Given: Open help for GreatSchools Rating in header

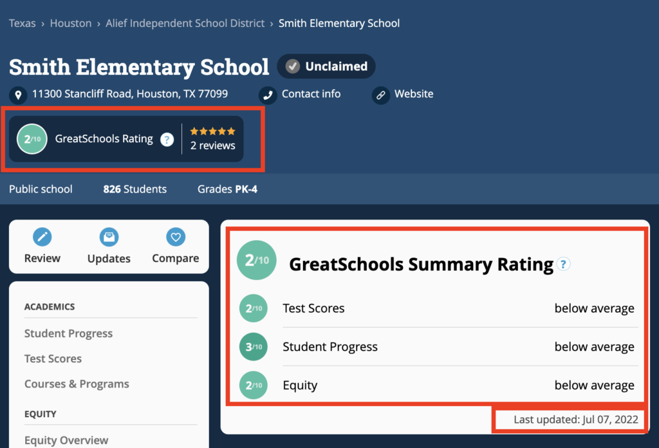Looking at the screenshot, I should coord(167,139).
